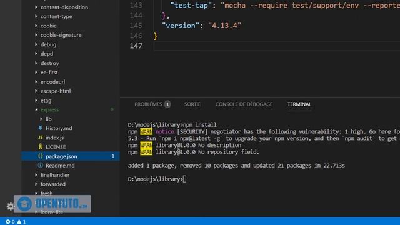Select the express folder label
This screenshot has height=225, width=400.
49,110
